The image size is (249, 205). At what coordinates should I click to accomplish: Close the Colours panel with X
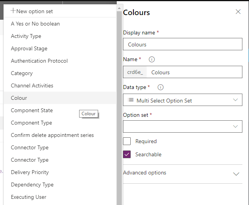click(x=238, y=12)
